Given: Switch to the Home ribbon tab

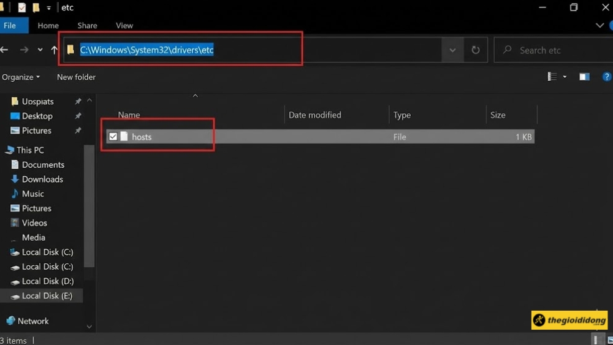Looking at the screenshot, I should pos(48,25).
